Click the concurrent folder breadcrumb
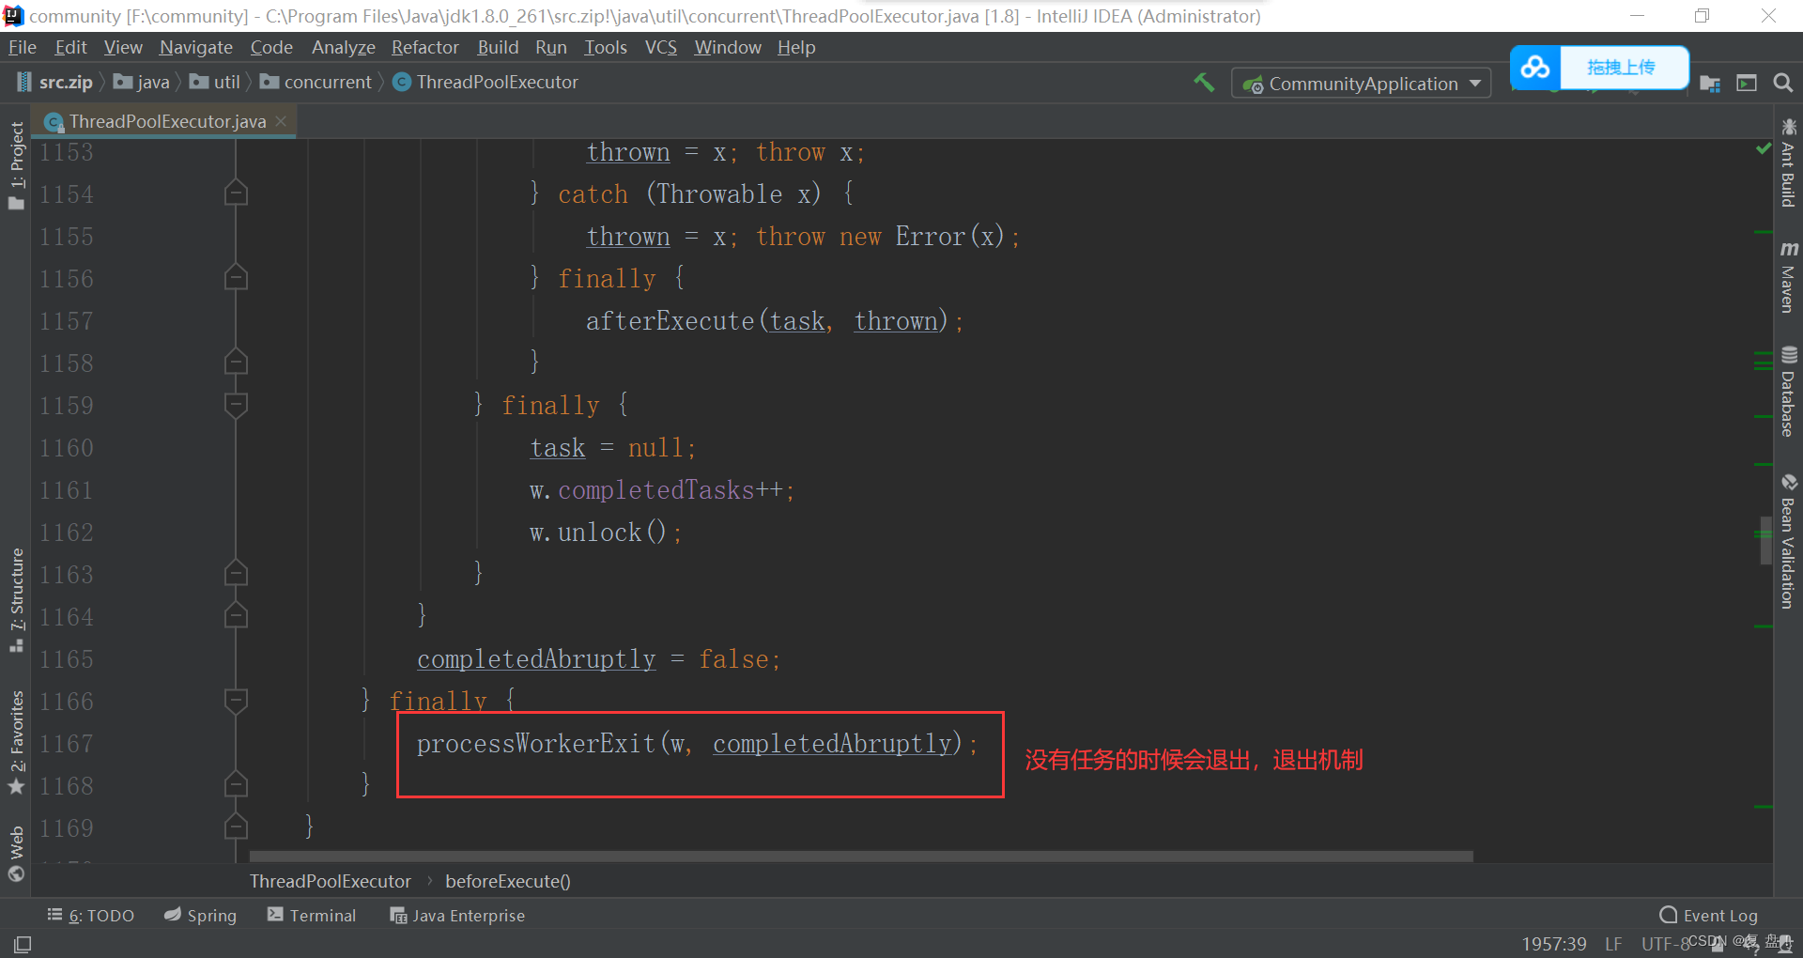 coord(316,83)
